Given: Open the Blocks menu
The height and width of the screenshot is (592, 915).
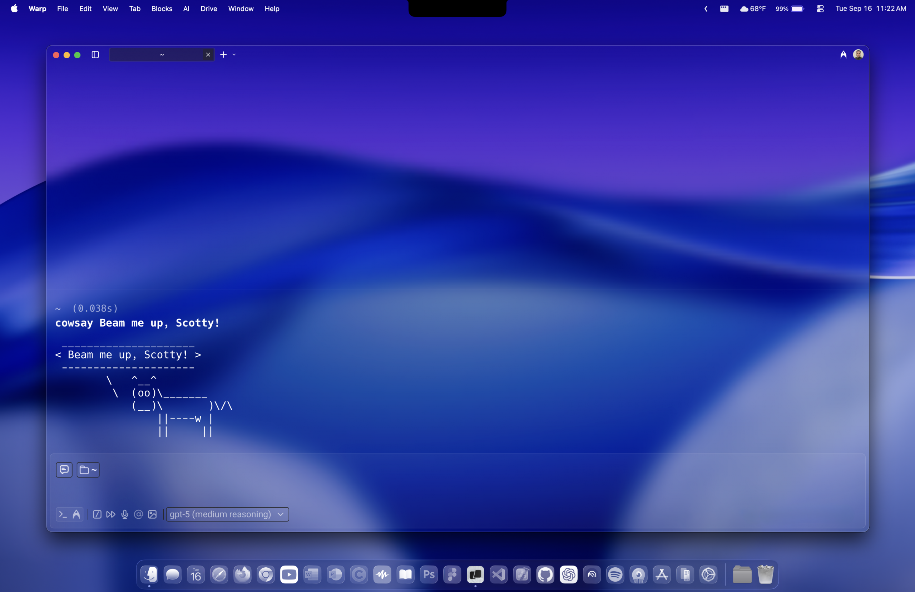Looking at the screenshot, I should pyautogui.click(x=161, y=9).
